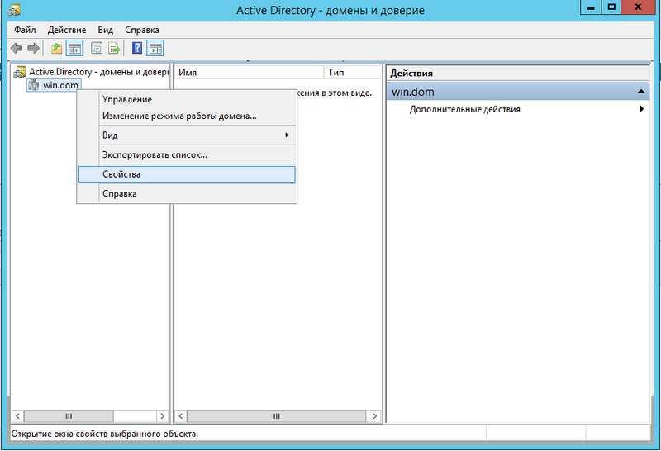Choose Управление from the context menu

click(187, 99)
